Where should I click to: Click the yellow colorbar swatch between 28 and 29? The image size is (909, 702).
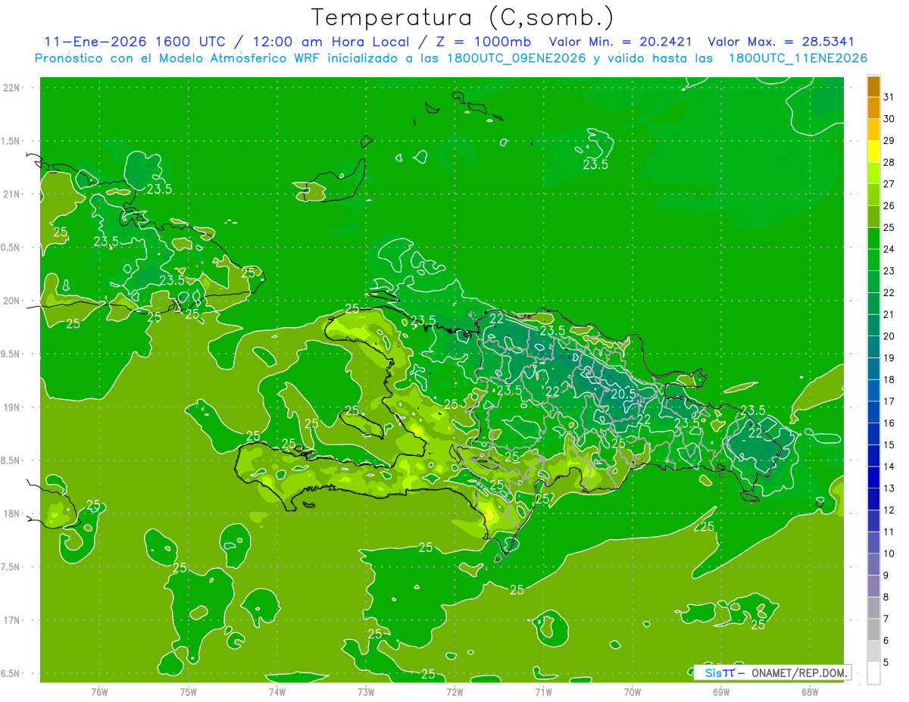pyautogui.click(x=873, y=151)
